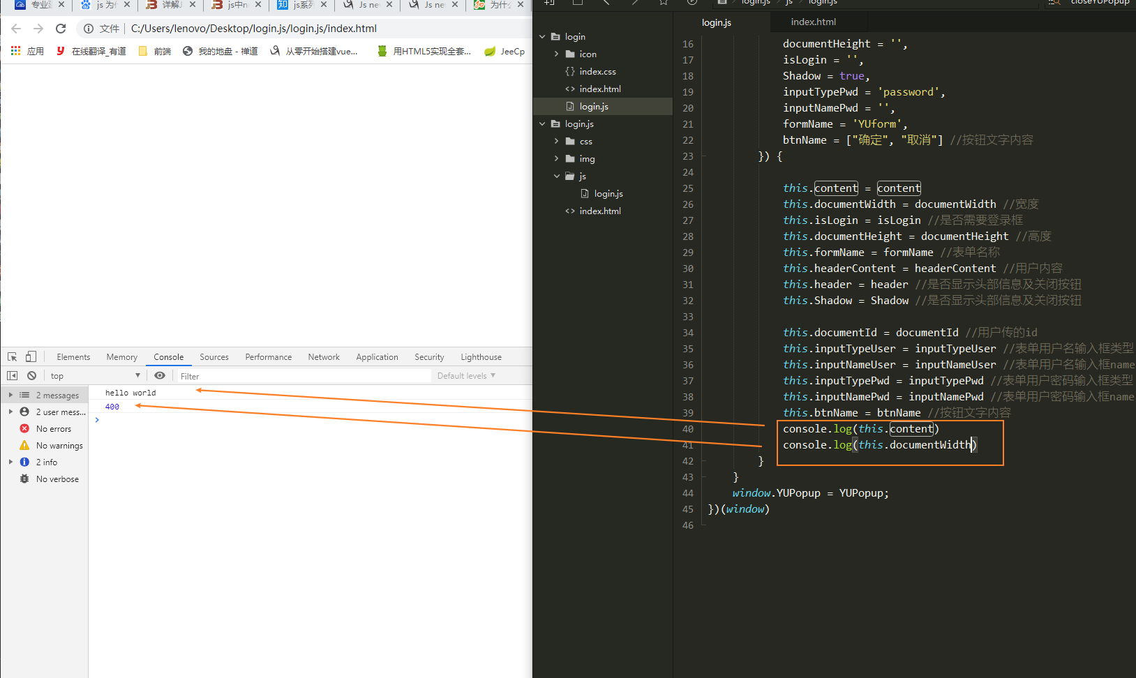Select the Console tab
The image size is (1136, 678).
[x=169, y=356]
